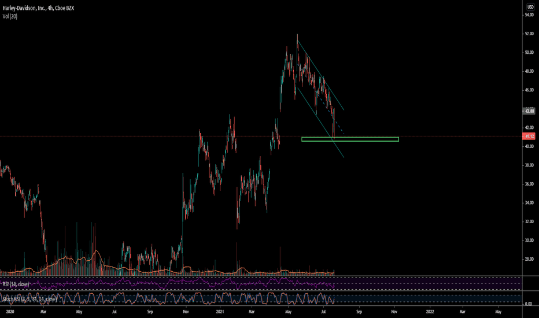Click the 38.00 price axis label
The width and height of the screenshot is (539, 318).
pos(529,165)
